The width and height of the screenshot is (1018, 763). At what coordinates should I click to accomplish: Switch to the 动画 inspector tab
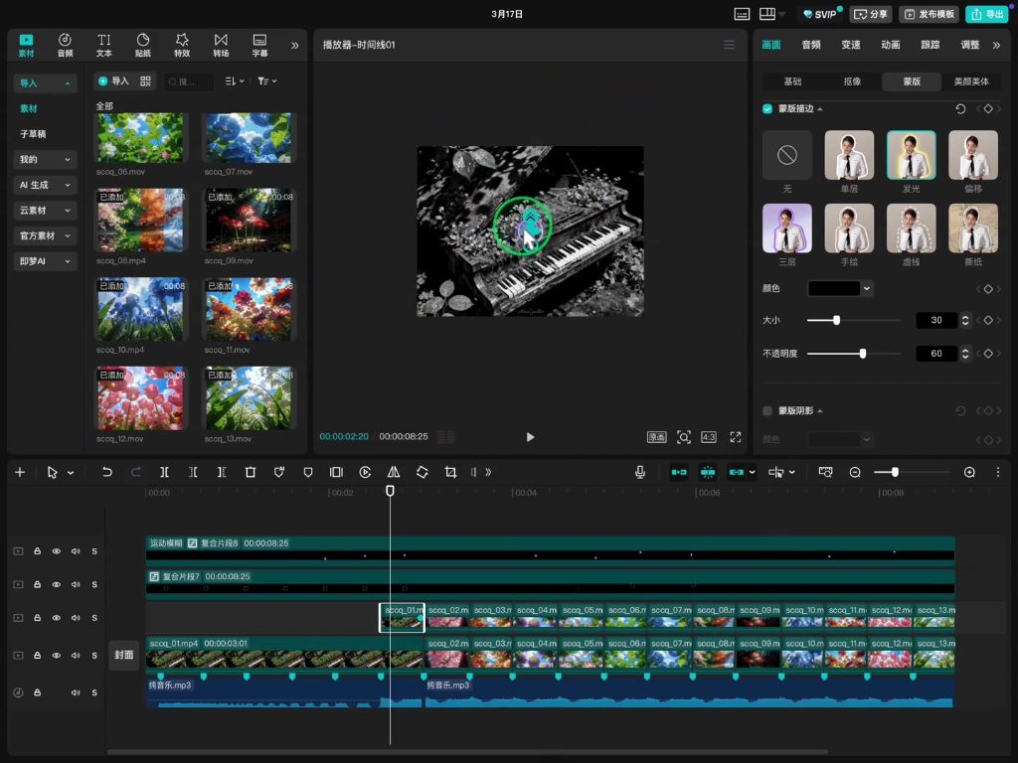click(890, 45)
